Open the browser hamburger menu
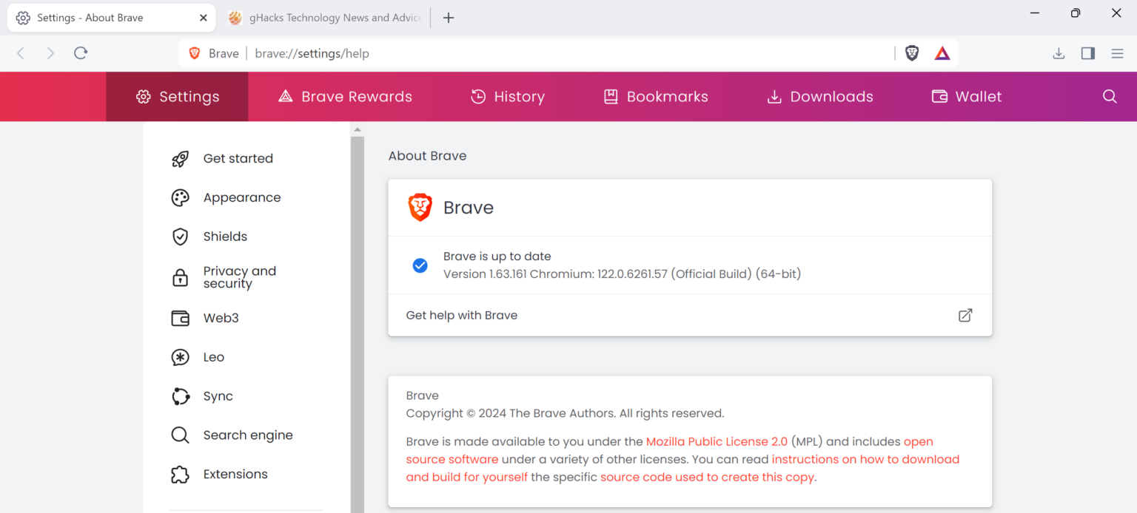 click(x=1118, y=53)
